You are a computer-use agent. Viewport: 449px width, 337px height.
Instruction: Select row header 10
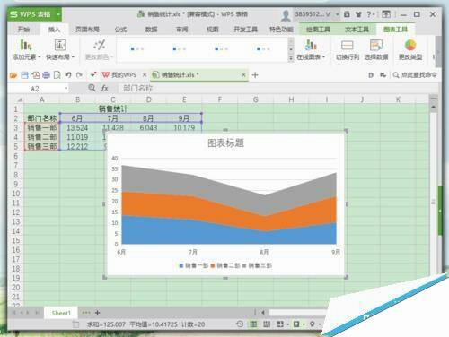click(16, 194)
